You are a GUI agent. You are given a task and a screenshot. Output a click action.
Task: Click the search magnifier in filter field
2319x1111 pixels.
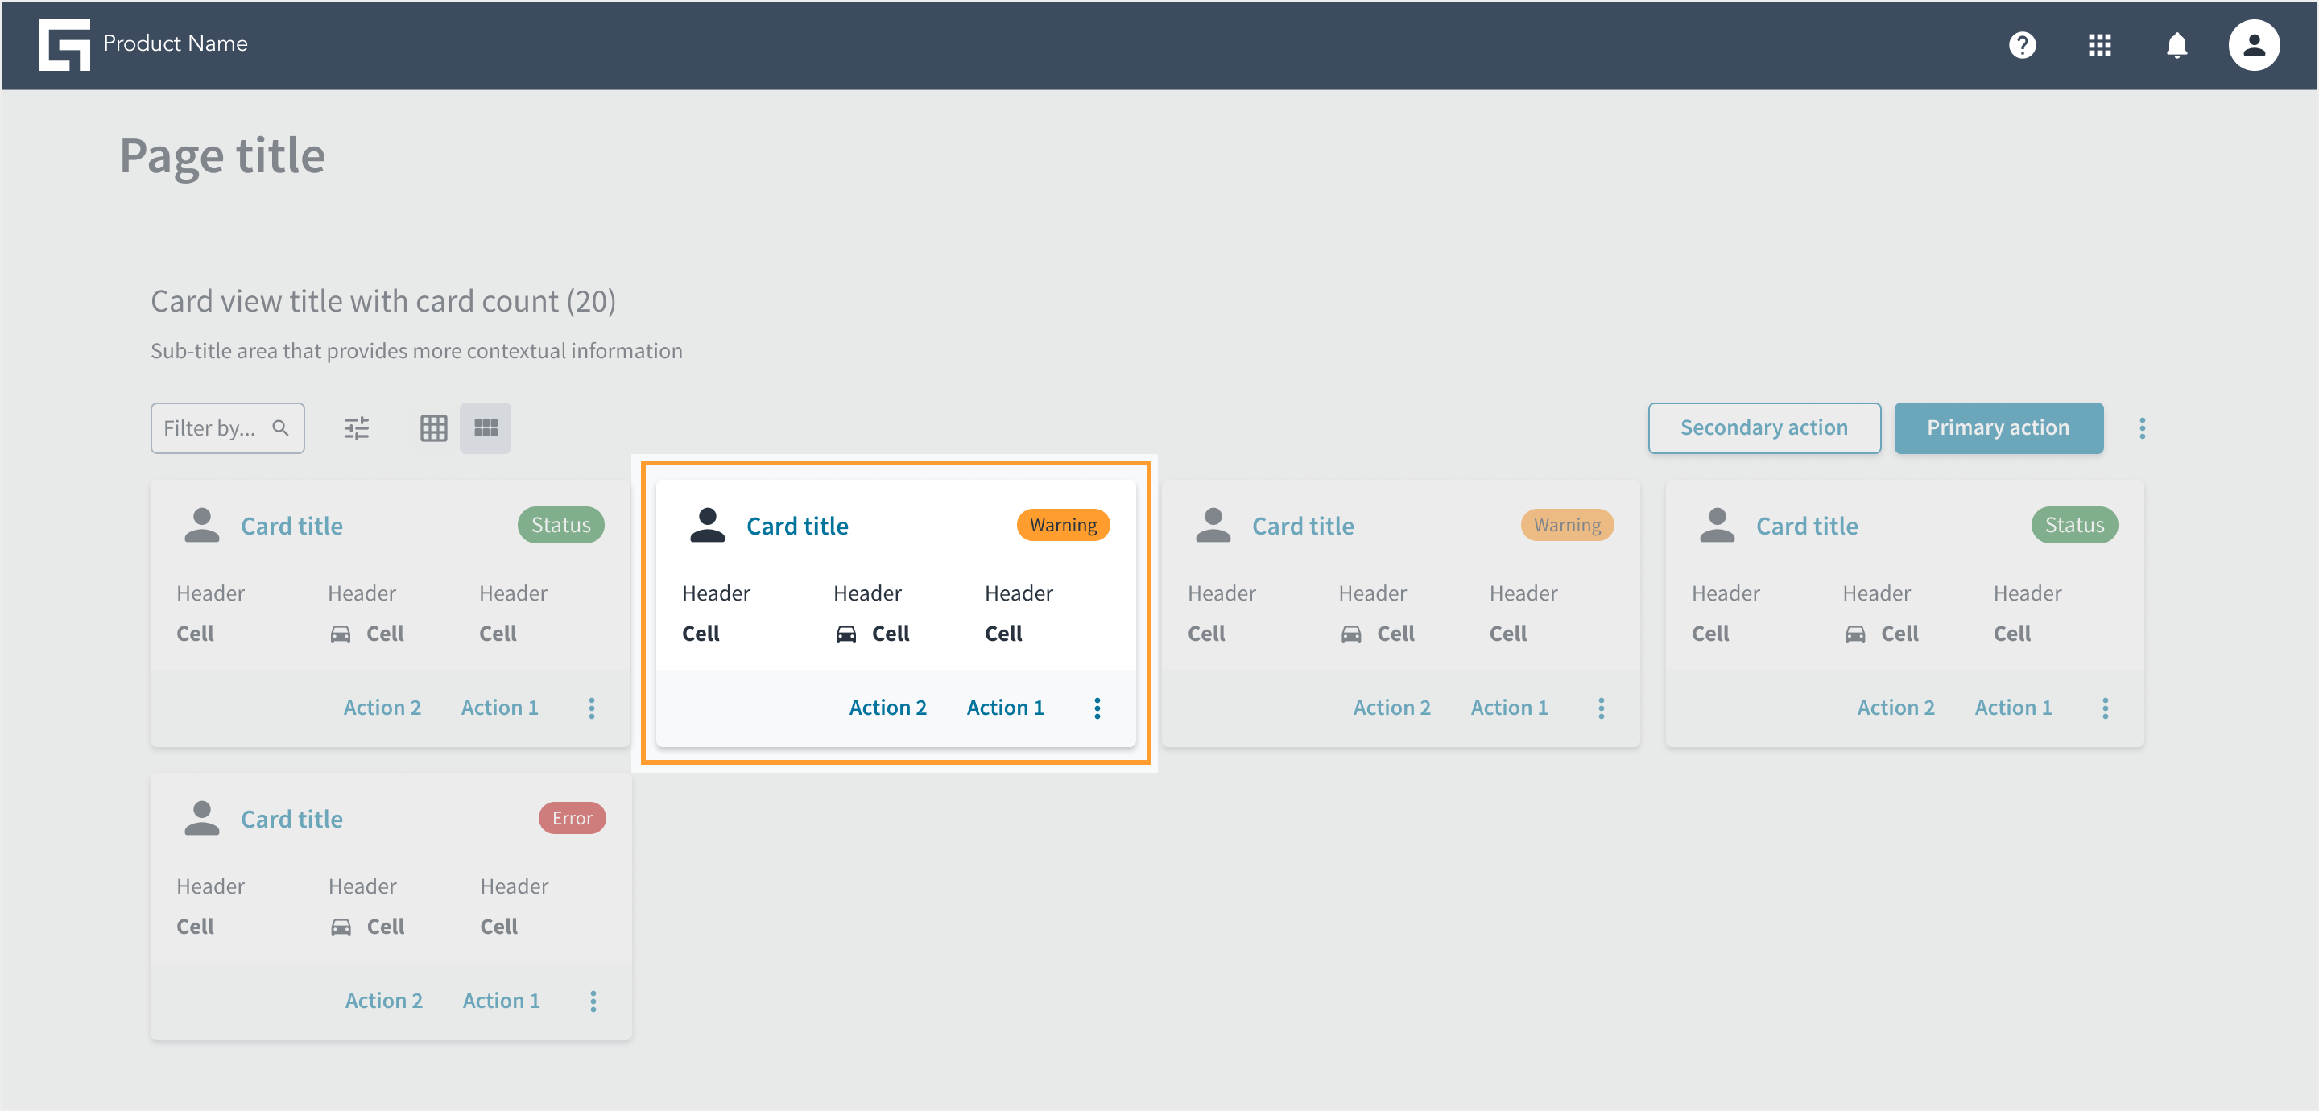(281, 427)
